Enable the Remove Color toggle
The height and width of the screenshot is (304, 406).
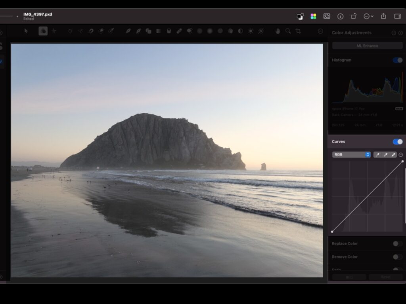point(397,257)
